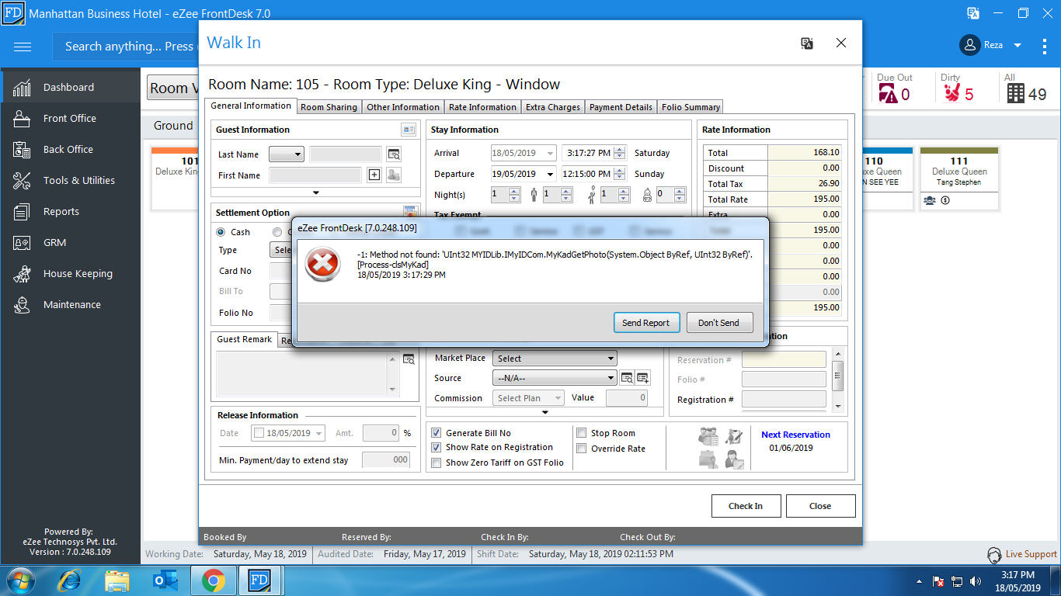Click Send Report in error dialog
Screen dimensions: 1061x596
[x=645, y=323]
